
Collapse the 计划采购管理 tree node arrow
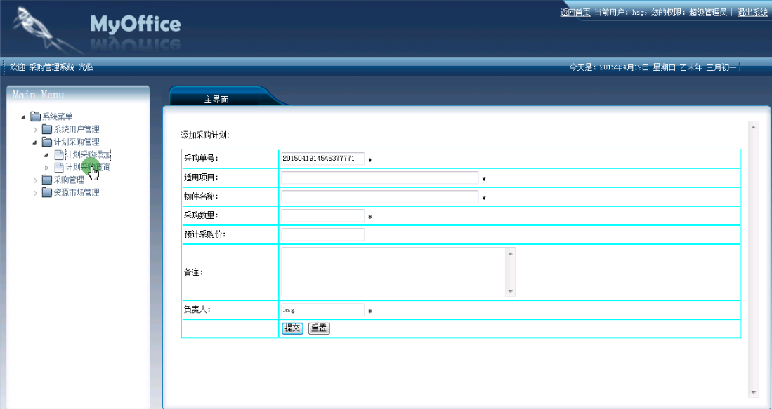[x=36, y=142]
